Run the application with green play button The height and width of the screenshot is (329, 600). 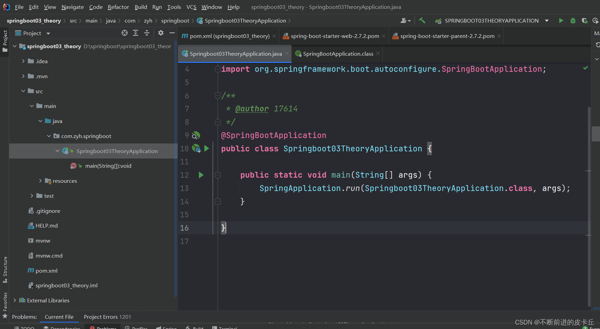click(561, 20)
